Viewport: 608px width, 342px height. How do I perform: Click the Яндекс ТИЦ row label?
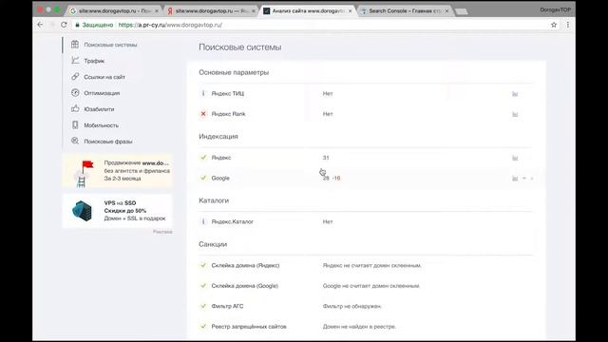pos(228,93)
